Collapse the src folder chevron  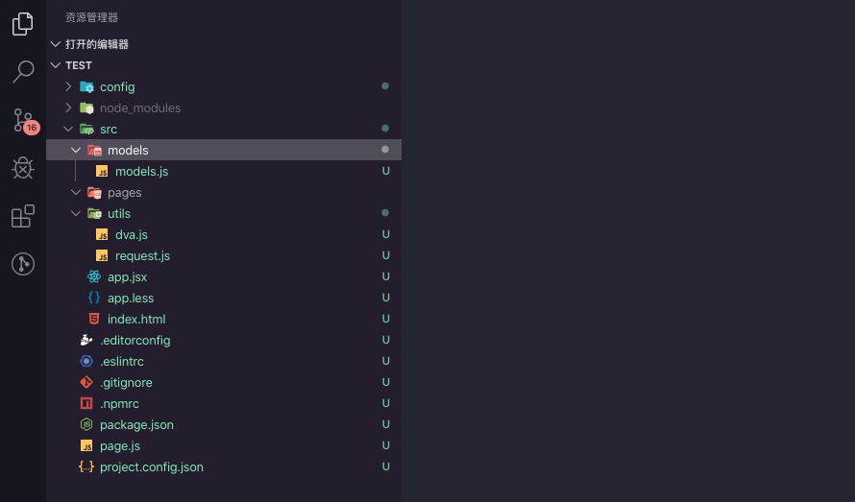68,130
